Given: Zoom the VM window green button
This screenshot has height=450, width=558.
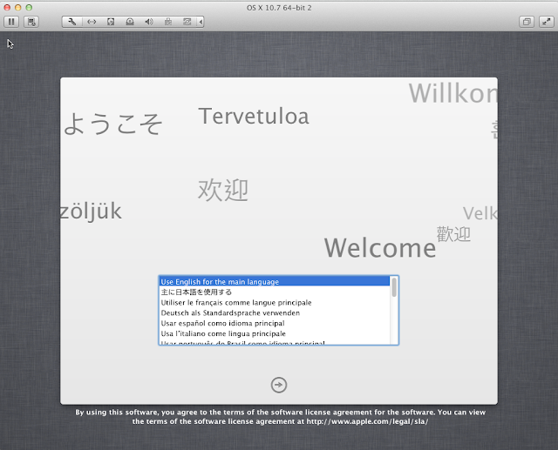Looking at the screenshot, I should coord(29,8).
